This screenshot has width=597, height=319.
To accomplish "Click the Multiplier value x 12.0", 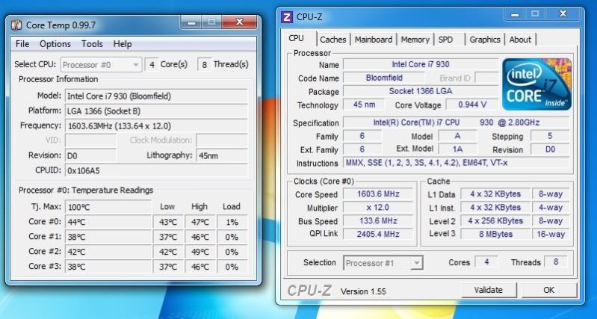I will coord(378,208).
